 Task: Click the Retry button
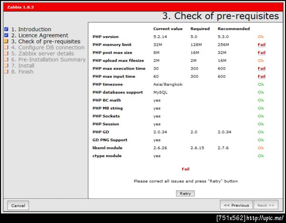[185, 193]
